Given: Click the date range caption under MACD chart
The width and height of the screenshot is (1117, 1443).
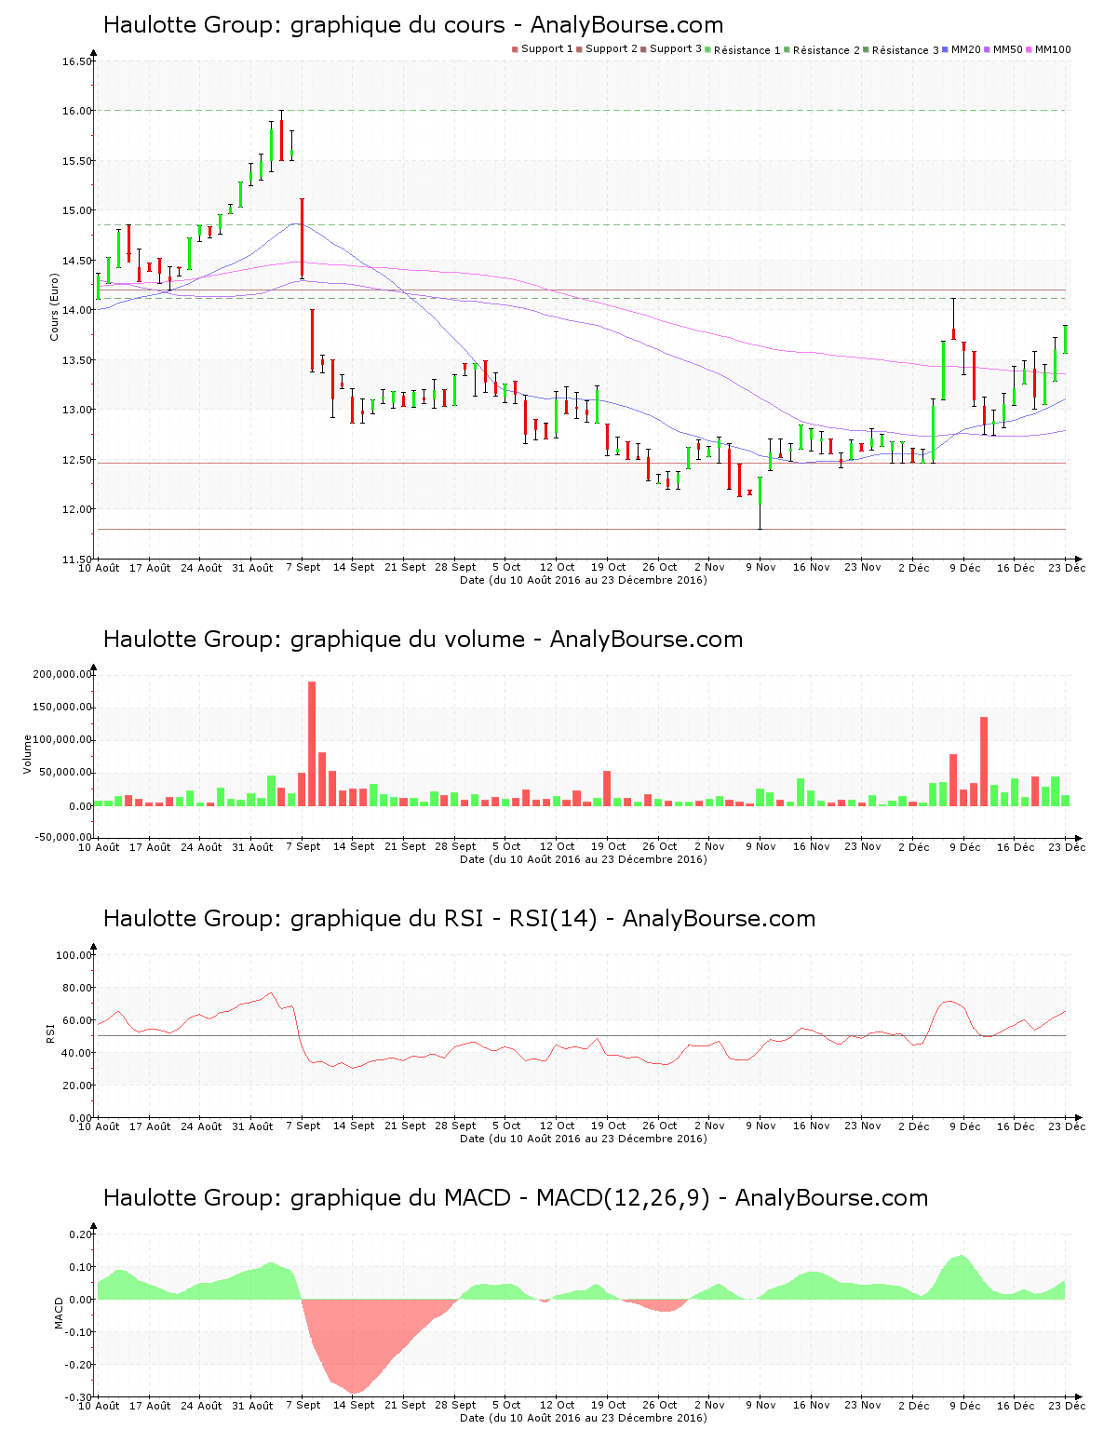Looking at the screenshot, I should (584, 1418).
